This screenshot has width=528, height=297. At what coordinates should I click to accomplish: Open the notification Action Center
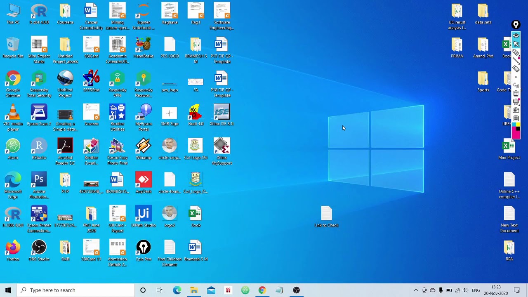(517, 290)
